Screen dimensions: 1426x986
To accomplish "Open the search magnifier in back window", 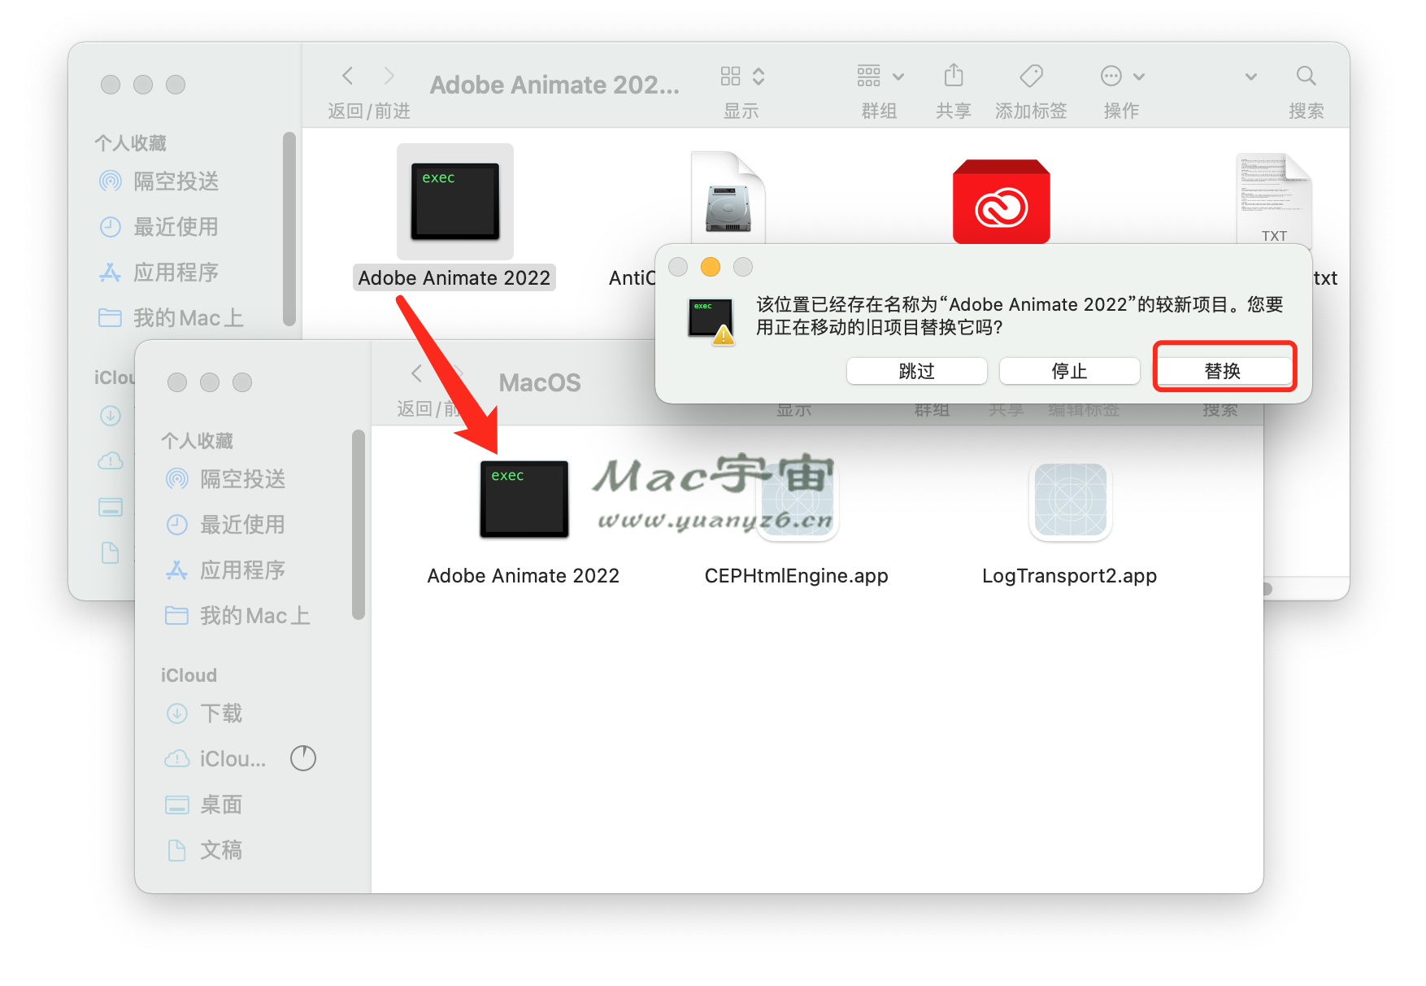I will (1306, 76).
